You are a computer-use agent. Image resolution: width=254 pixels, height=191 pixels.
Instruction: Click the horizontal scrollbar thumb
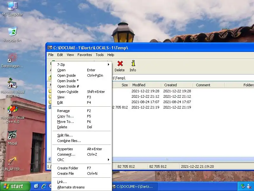tap(183, 159)
